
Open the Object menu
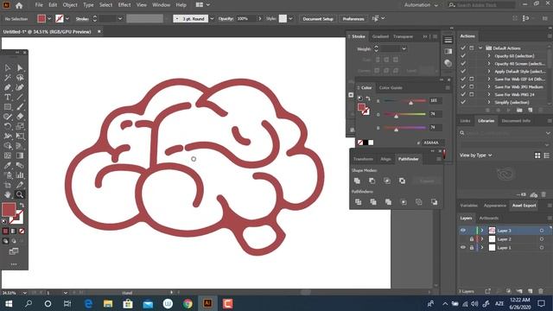(x=70, y=5)
